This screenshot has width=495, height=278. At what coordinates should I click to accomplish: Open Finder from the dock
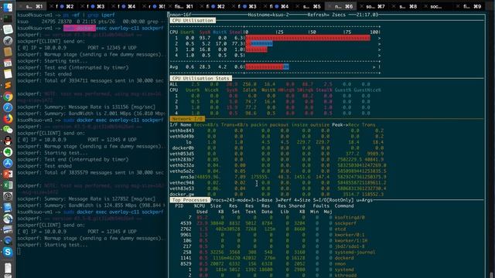tap(8, 7)
